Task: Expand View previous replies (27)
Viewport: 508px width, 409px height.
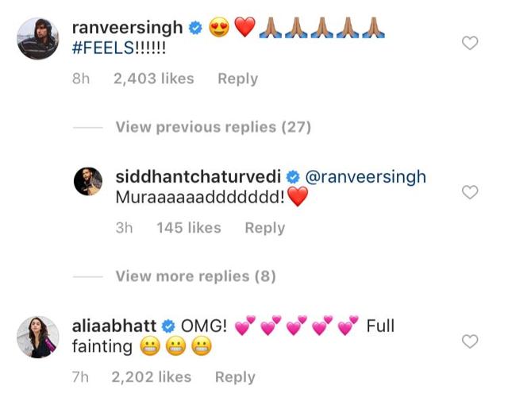Action: pos(214,127)
